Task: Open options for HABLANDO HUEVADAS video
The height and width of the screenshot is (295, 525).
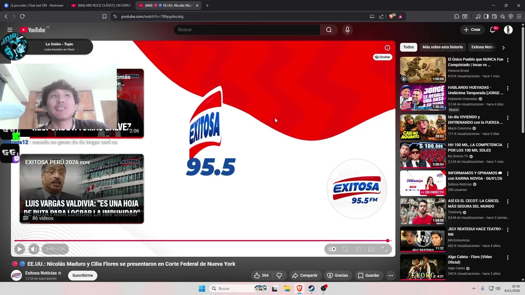Action: tap(508, 88)
